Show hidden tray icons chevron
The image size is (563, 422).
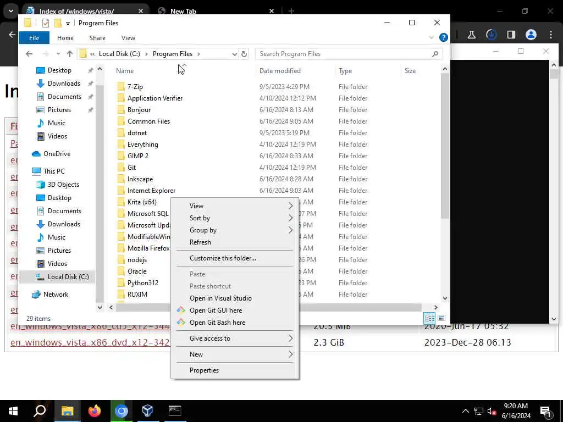pos(465,411)
